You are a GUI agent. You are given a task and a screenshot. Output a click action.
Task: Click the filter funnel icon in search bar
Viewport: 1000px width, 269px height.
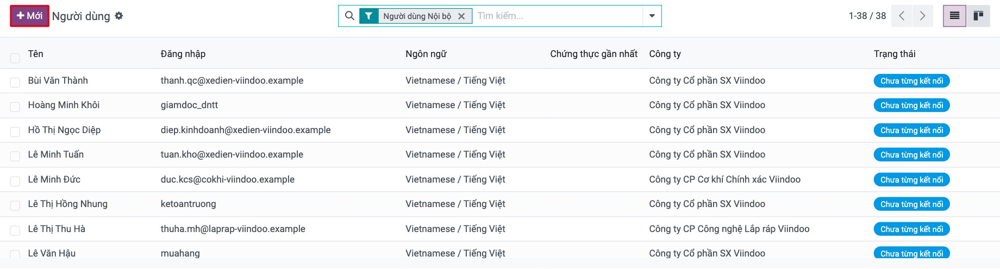368,16
